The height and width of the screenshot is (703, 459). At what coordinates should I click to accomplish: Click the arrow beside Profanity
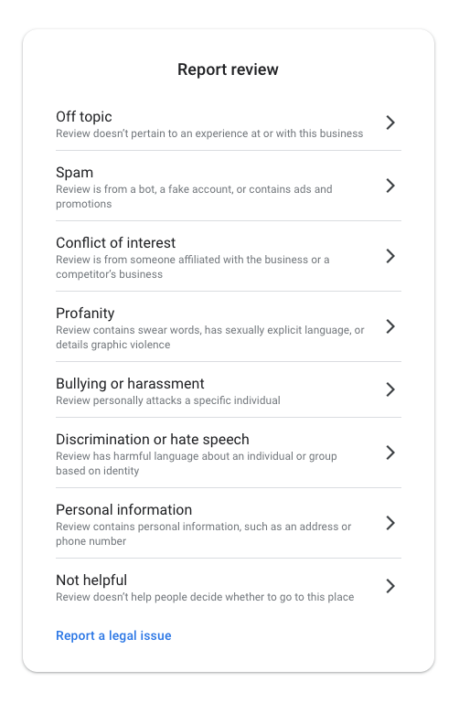[x=390, y=326]
